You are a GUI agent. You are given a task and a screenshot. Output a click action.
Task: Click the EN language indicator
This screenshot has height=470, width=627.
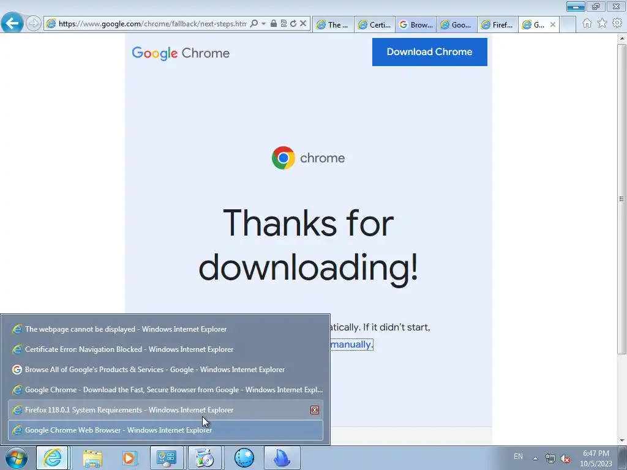518,457
